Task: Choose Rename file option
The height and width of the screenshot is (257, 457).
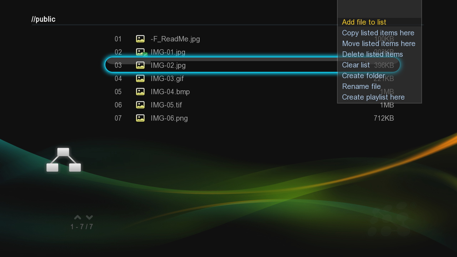Action: [x=361, y=86]
